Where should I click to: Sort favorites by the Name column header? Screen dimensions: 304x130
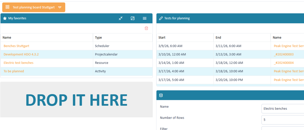coord(47,38)
